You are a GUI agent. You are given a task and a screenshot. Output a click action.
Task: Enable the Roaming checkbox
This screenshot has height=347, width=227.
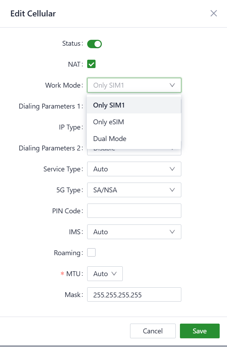coord(91,253)
